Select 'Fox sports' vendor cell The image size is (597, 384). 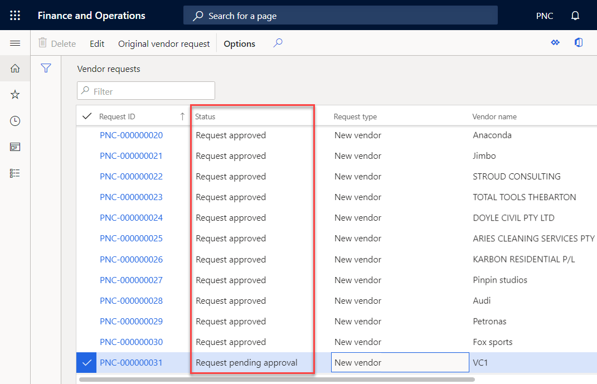493,342
